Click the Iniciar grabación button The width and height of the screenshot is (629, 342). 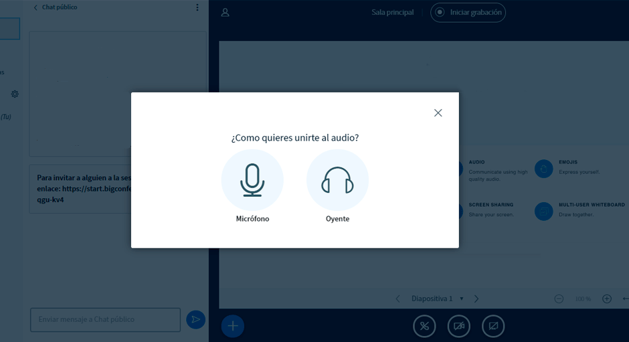click(x=468, y=12)
